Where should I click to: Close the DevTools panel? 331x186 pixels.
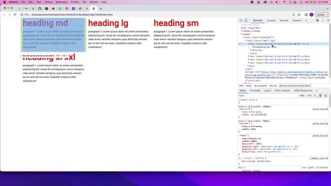pos(328,21)
